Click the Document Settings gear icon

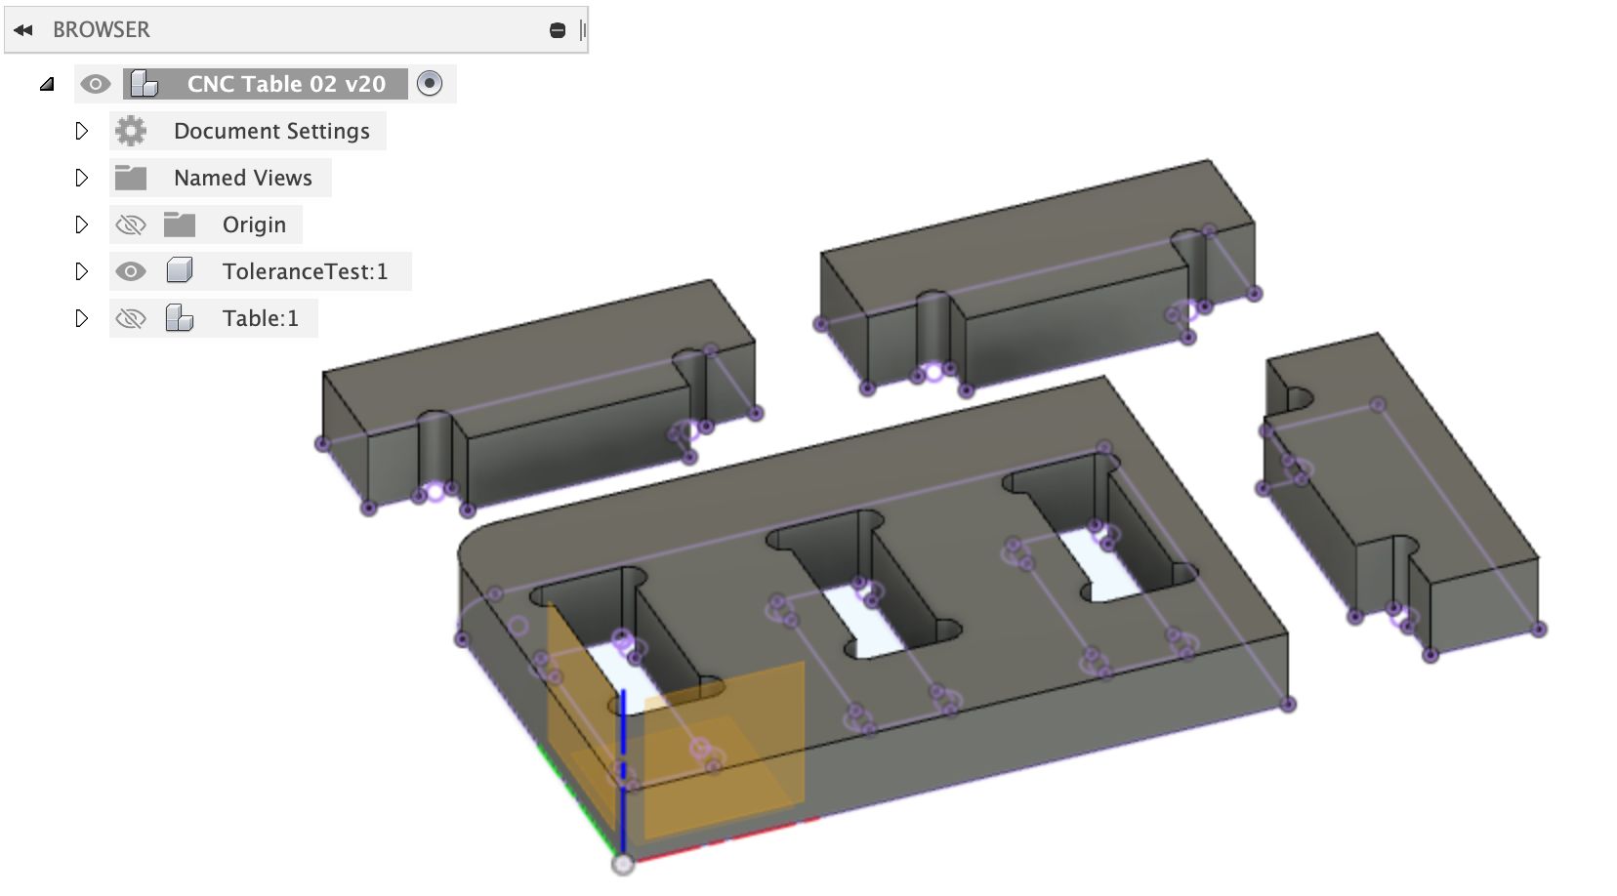(130, 130)
